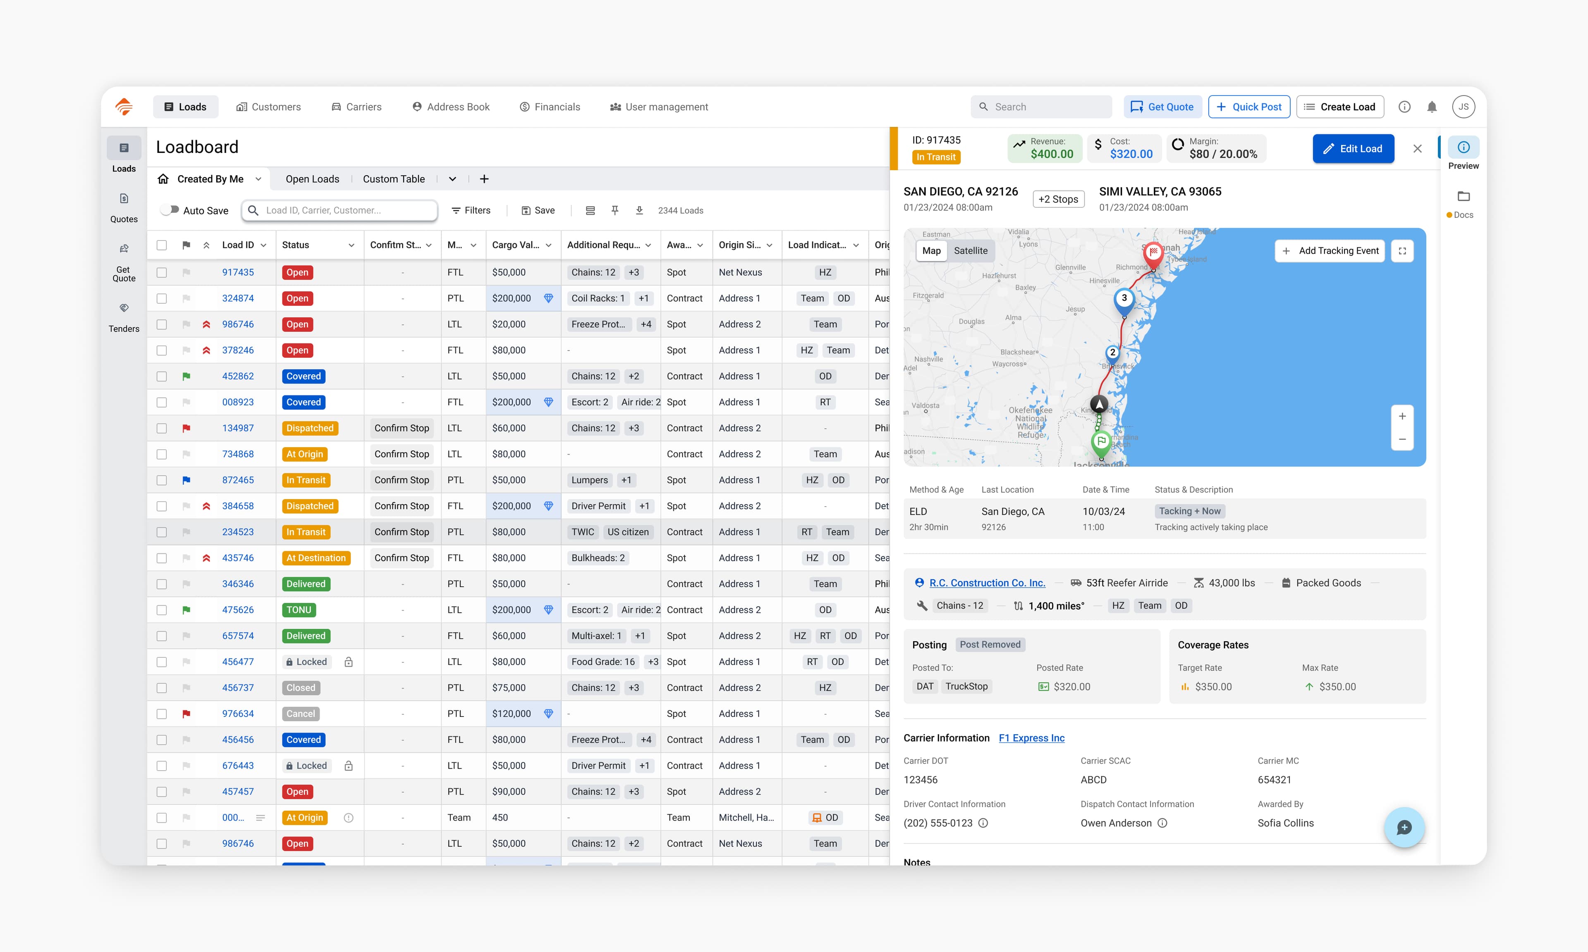Viewport: 1588px width, 952px height.
Task: Select checkbox for load 324874
Action: (162, 298)
